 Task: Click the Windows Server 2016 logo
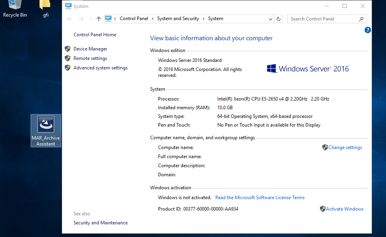pyautogui.click(x=308, y=69)
